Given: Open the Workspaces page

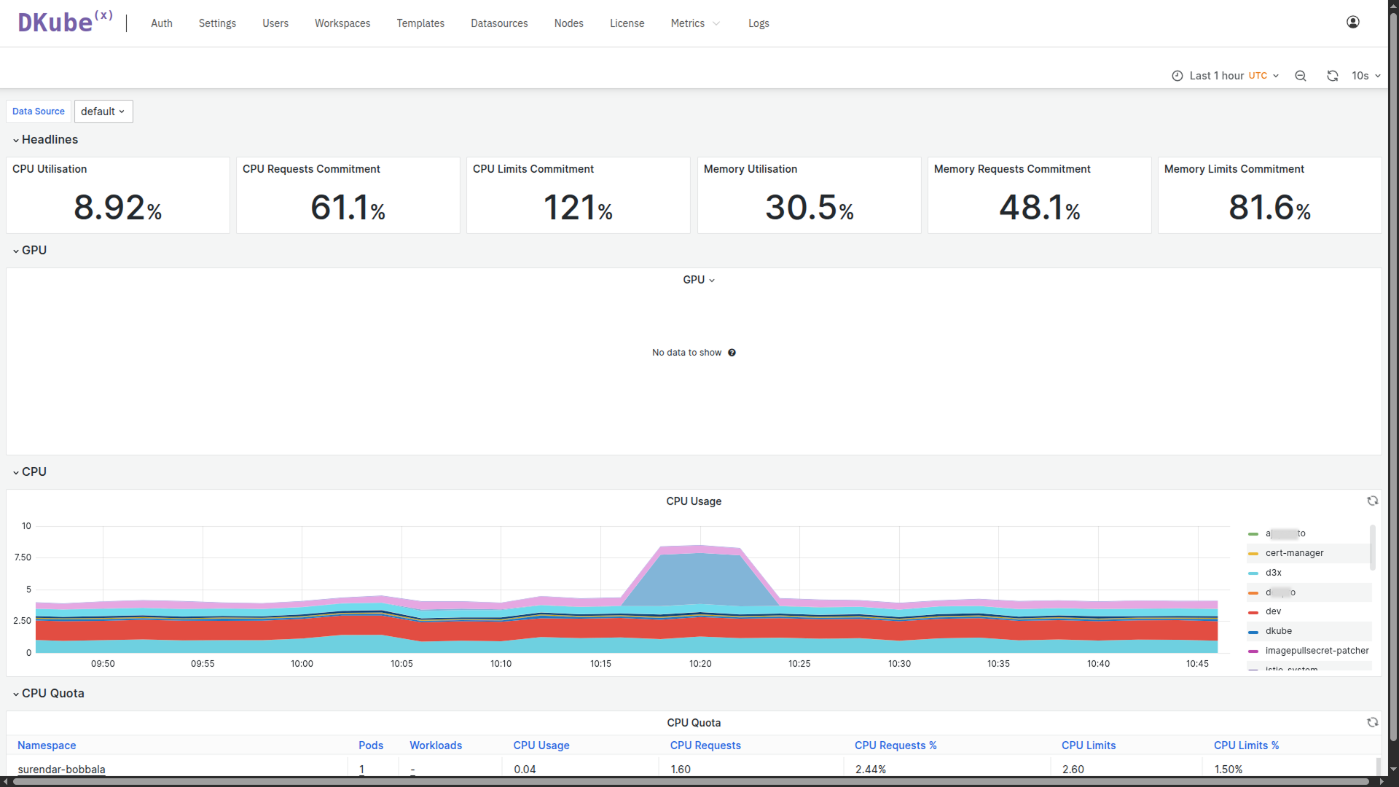Looking at the screenshot, I should click(342, 23).
